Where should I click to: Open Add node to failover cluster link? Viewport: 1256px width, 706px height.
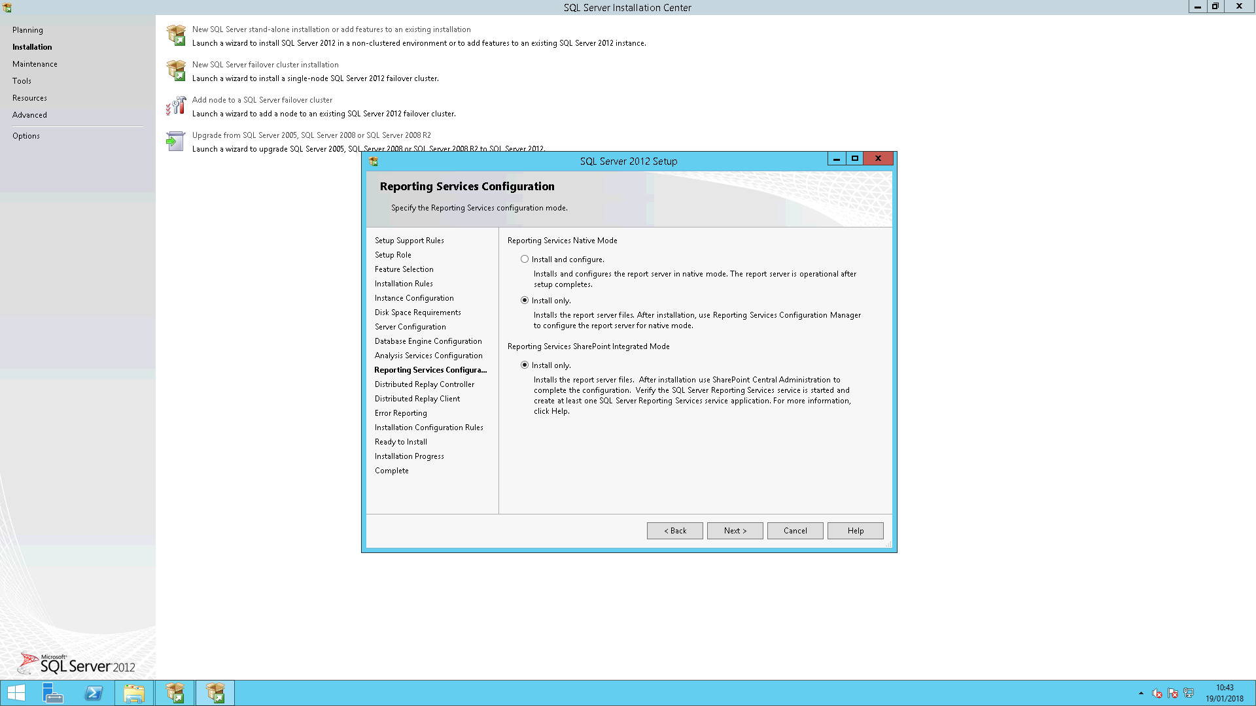tap(262, 100)
